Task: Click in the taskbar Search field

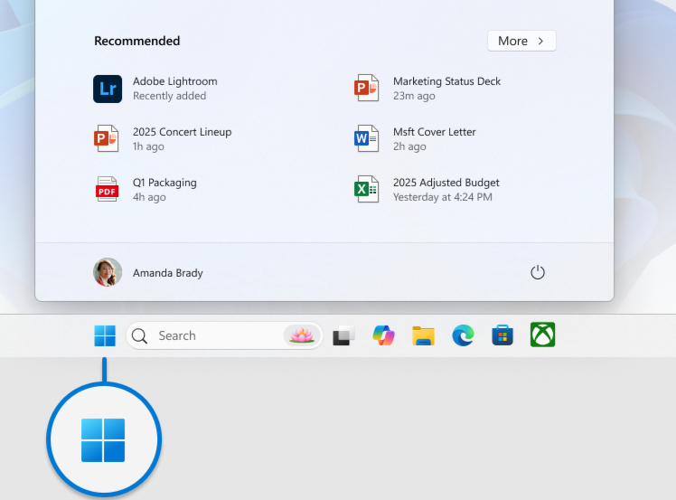Action: (x=224, y=335)
